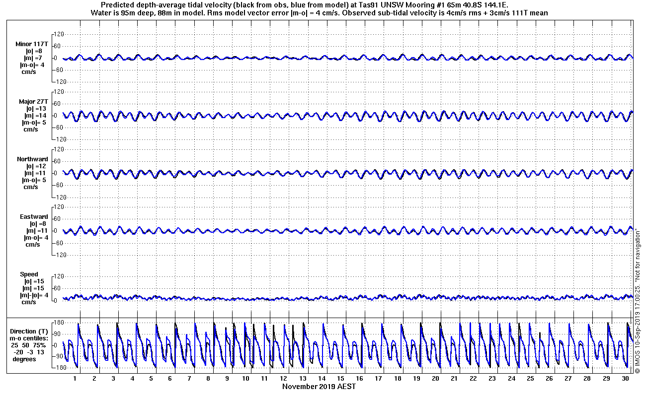The width and height of the screenshot is (646, 397).
Task: Click the day '30' label on date axis
Action: pyautogui.click(x=625, y=379)
